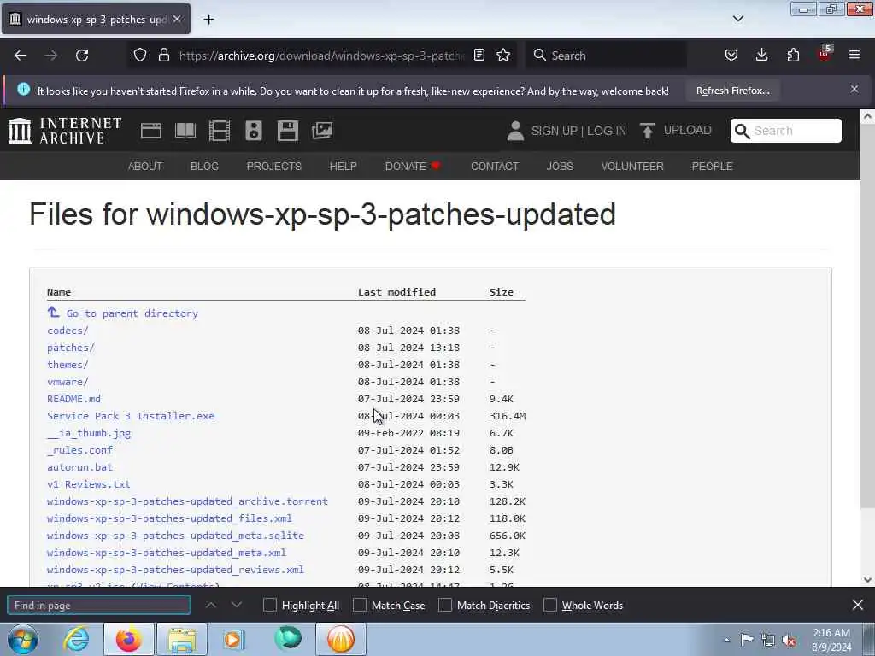This screenshot has height=656, width=875.
Task: Open Firefox hamburger menu
Action: [854, 56]
